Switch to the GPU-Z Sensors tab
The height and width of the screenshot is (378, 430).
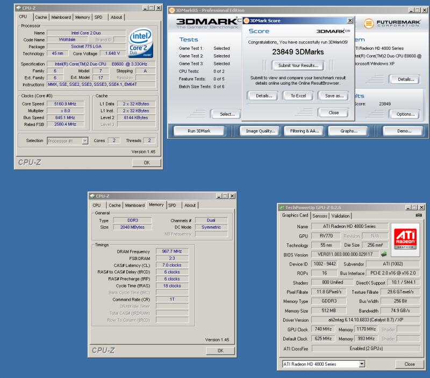[320, 216]
